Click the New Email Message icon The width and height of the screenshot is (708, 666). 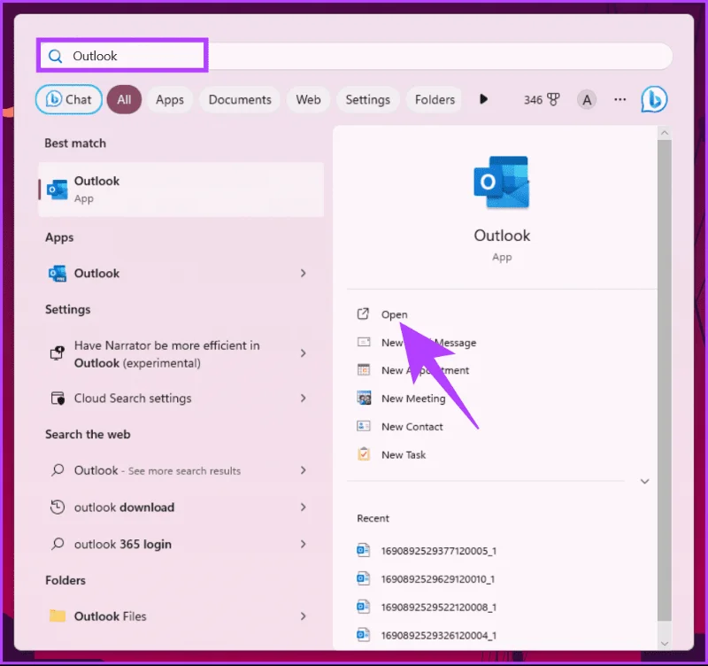pos(364,342)
